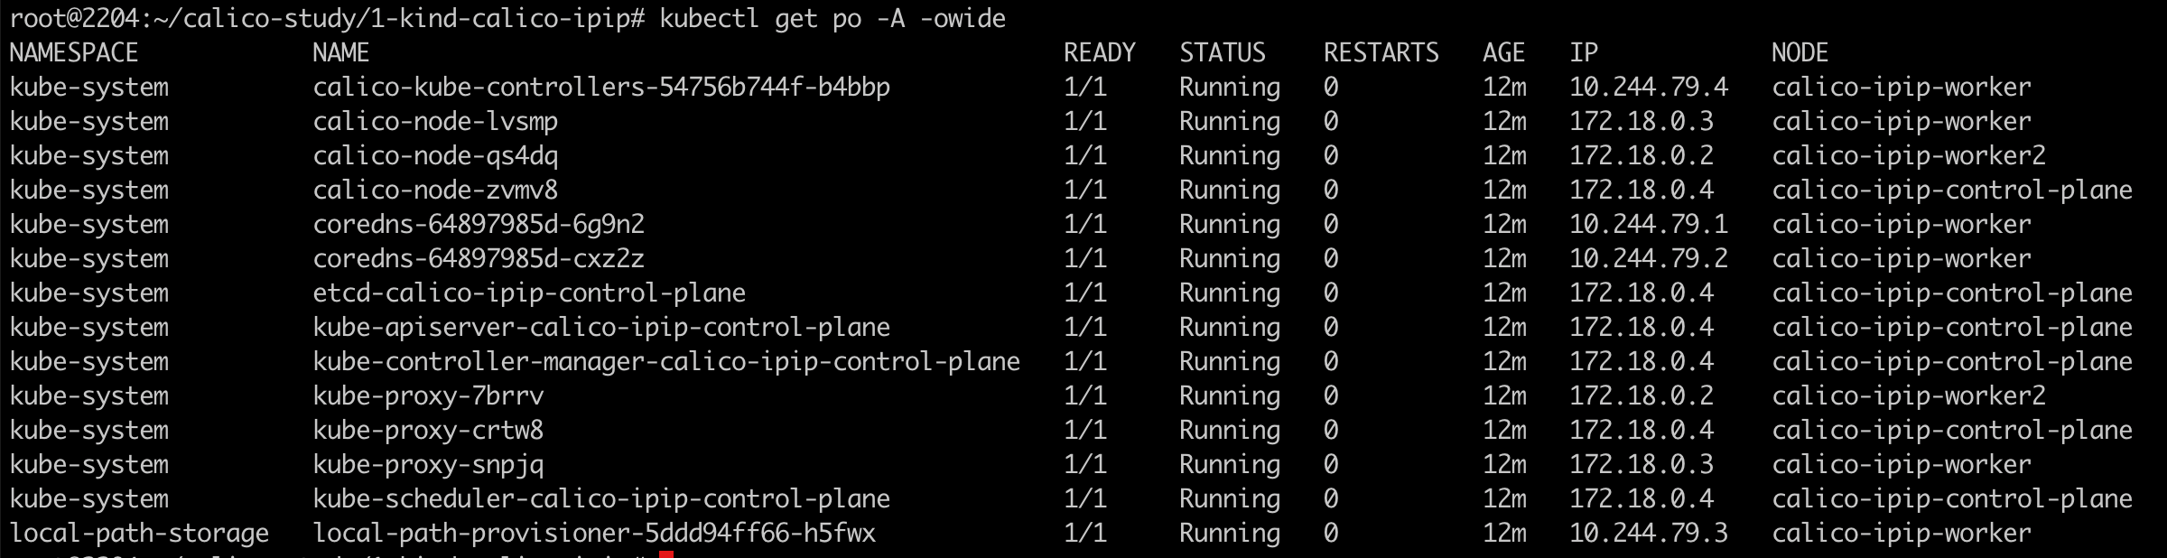2167x558 pixels.
Task: Select the kube-apiserver-calico-ipip-control-plane pod name
Action: [x=601, y=328]
